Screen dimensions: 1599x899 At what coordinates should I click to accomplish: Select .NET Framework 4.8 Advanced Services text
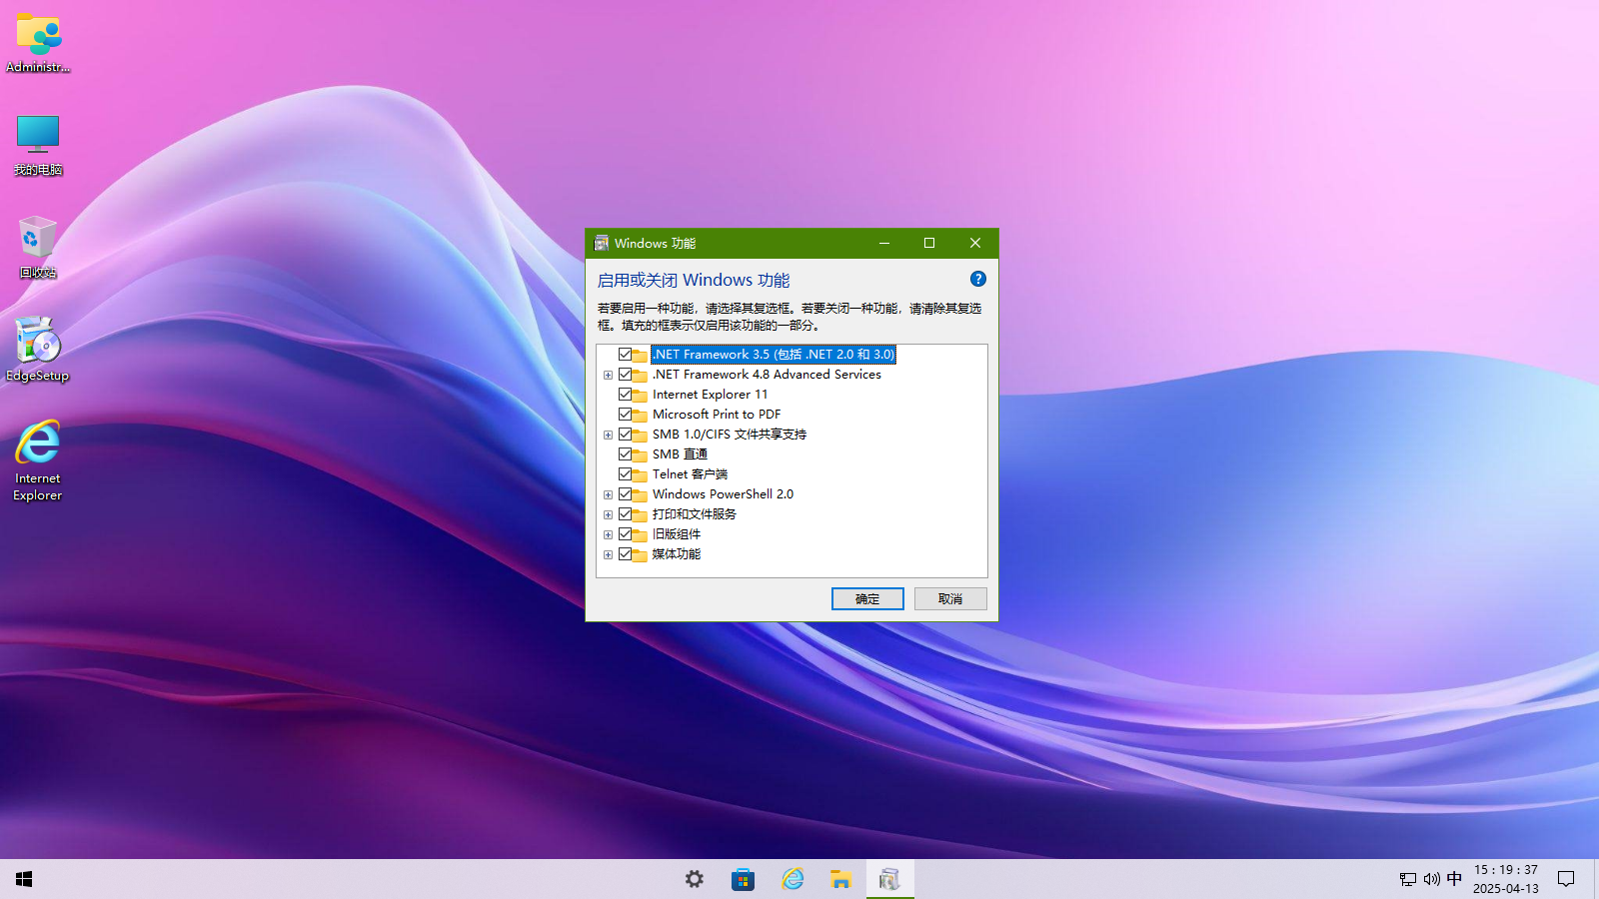tap(767, 375)
